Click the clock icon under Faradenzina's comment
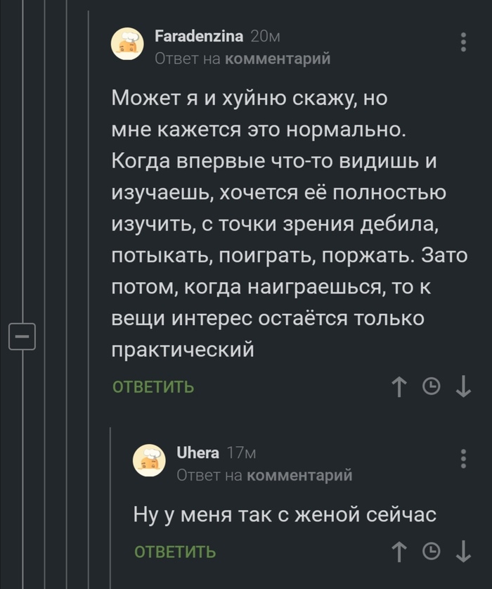This screenshot has height=589, width=492. pos(431,386)
